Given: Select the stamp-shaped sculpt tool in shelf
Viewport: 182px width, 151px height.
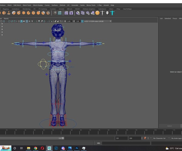Looking at the screenshot, I should (x=9, y=13).
